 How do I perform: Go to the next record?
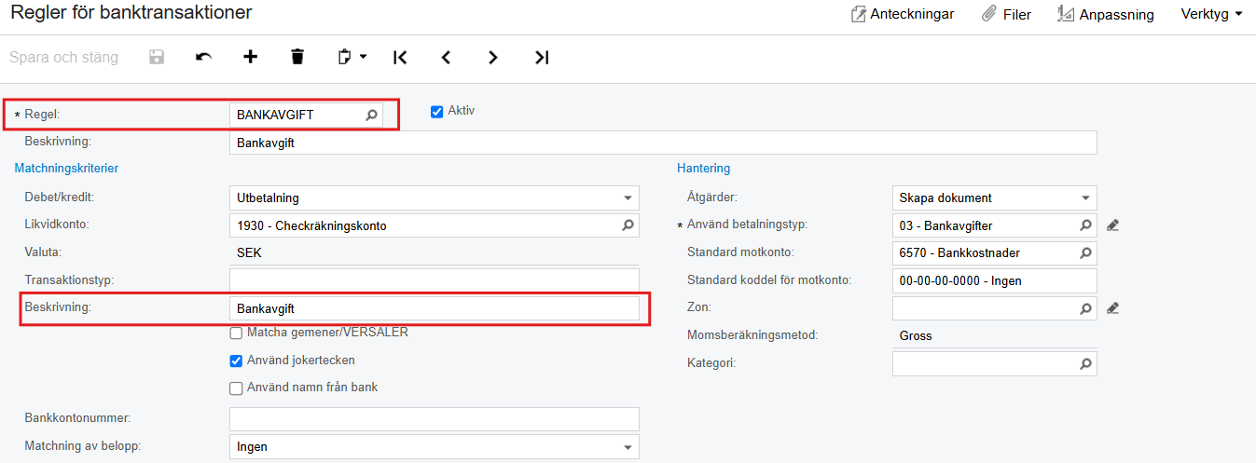[493, 57]
